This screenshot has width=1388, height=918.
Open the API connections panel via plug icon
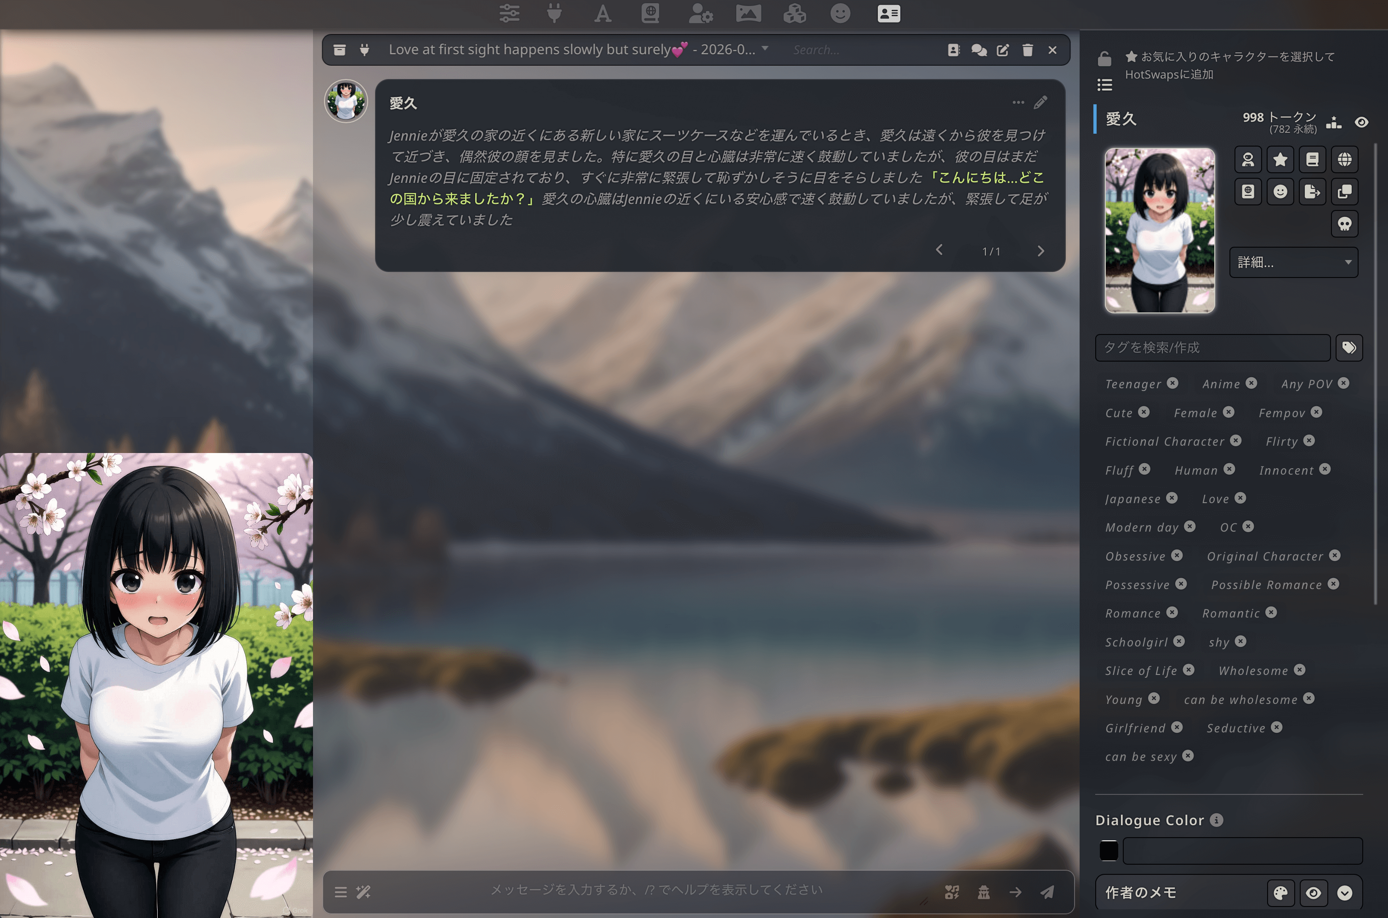554,13
